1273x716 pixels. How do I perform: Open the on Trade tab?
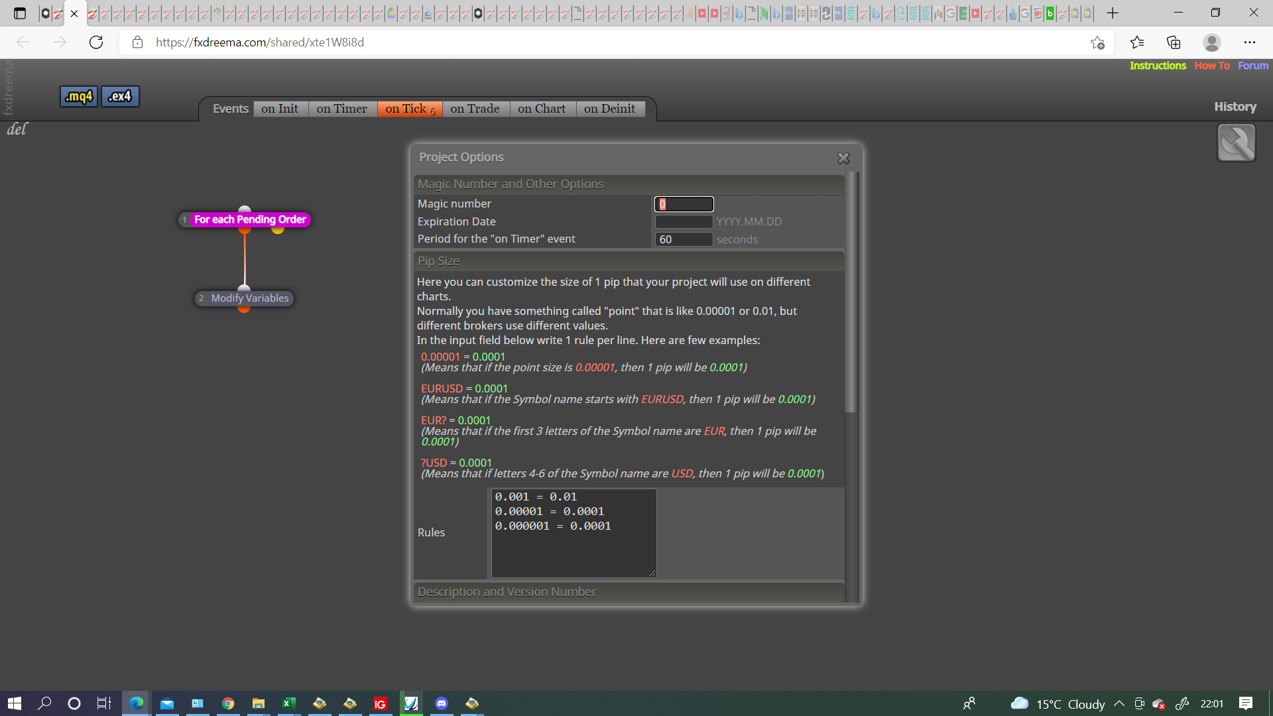click(x=475, y=109)
